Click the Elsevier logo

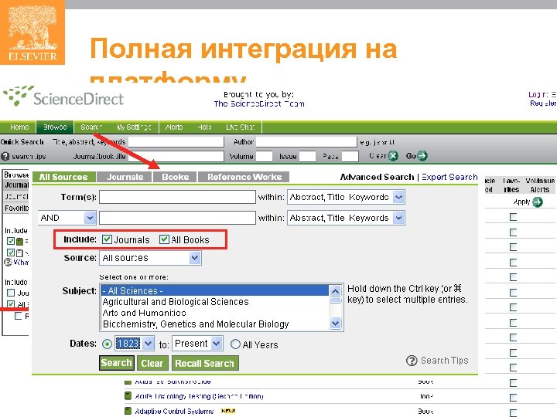coord(32,32)
